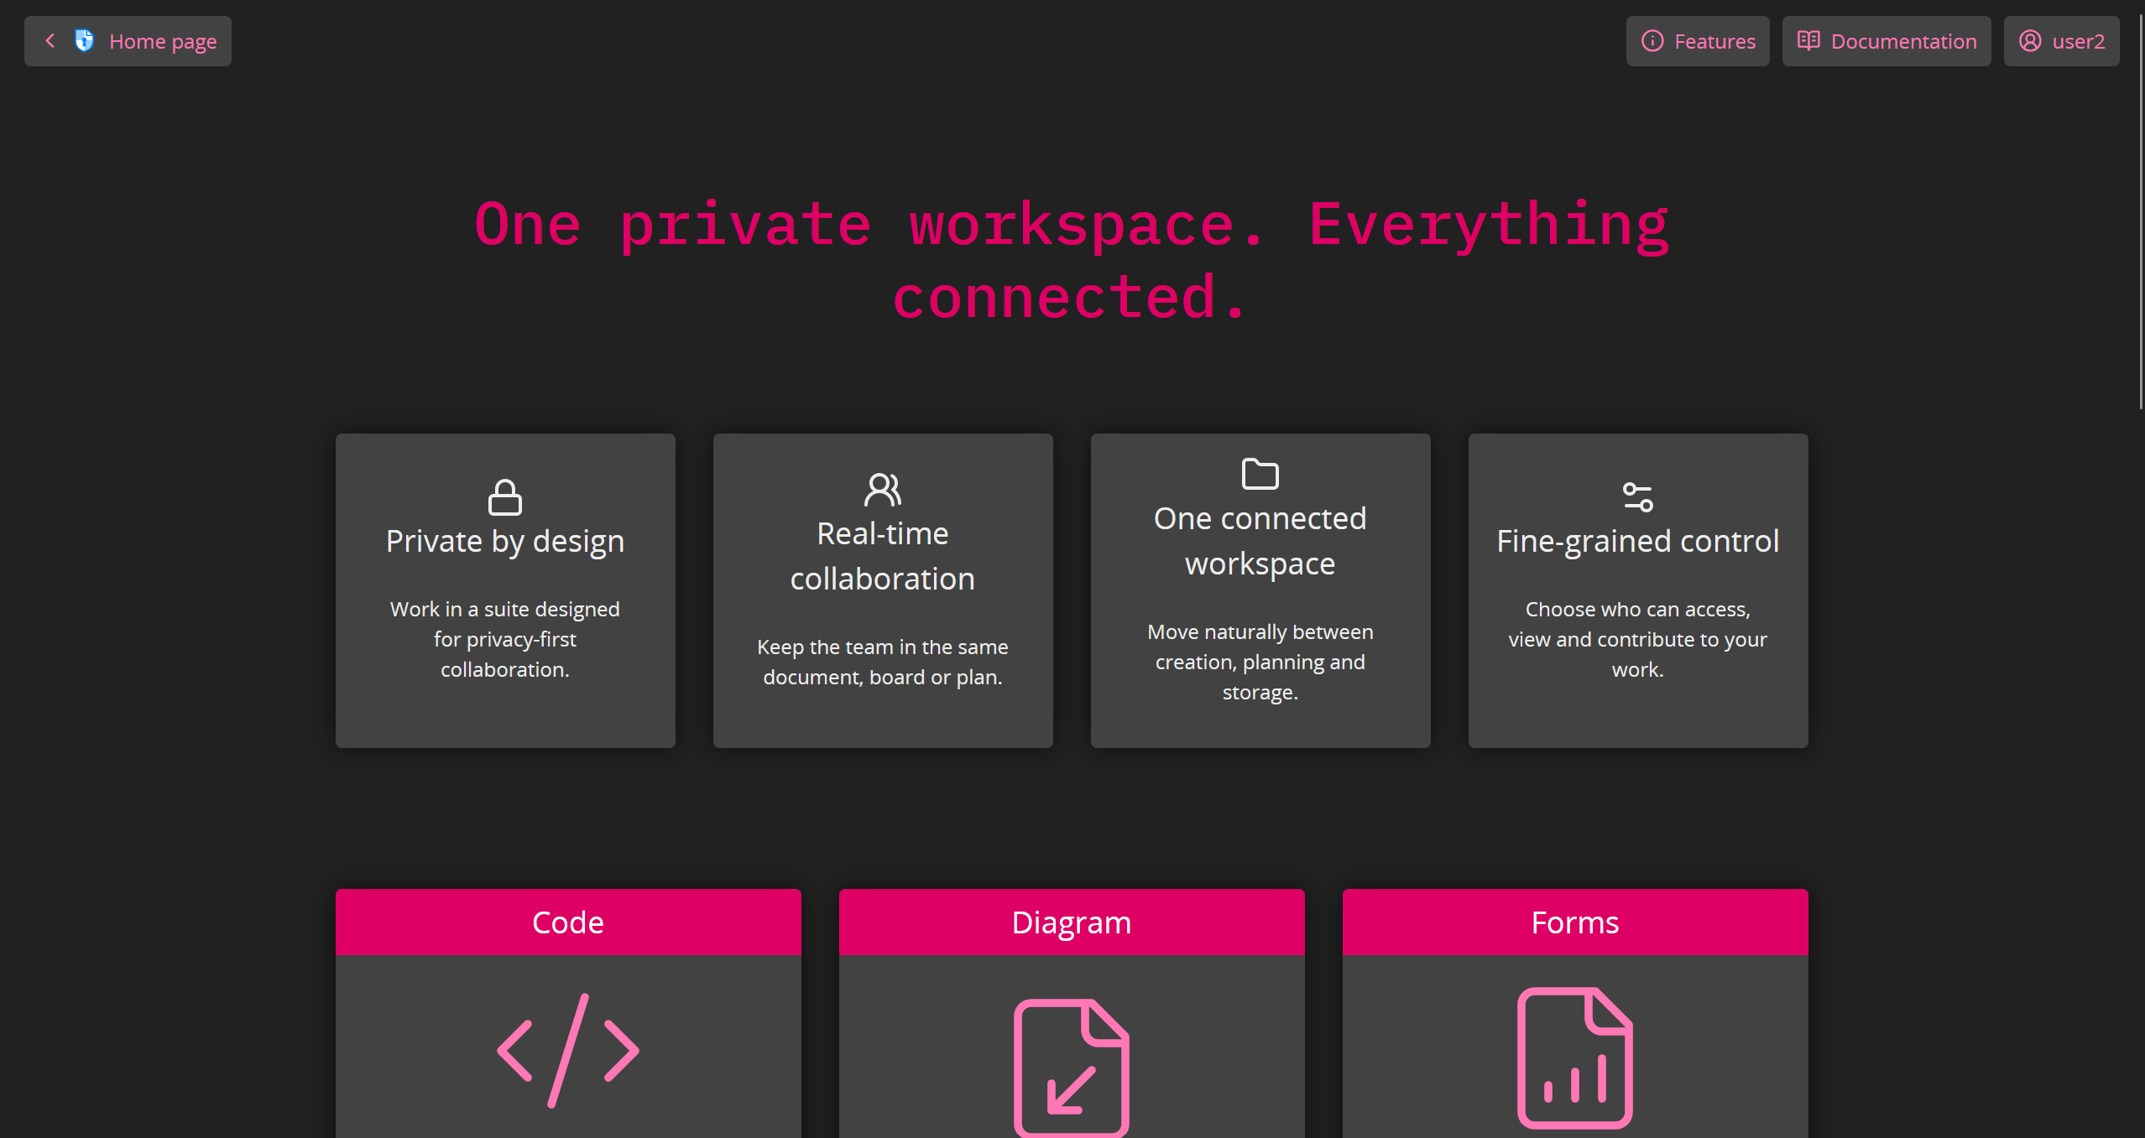The width and height of the screenshot is (2145, 1138).
Task: Click the code brackets icon
Action: [568, 1051]
